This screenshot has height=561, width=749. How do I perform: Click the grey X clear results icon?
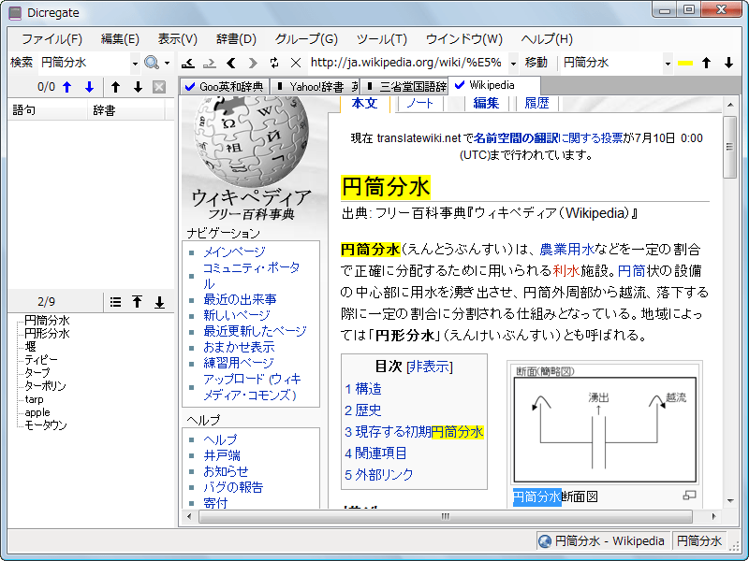(x=159, y=87)
